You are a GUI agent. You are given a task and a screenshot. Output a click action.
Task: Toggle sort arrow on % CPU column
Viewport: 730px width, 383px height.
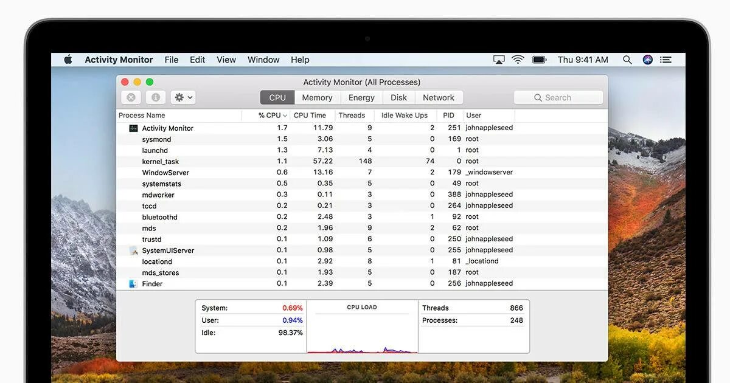[x=285, y=116]
